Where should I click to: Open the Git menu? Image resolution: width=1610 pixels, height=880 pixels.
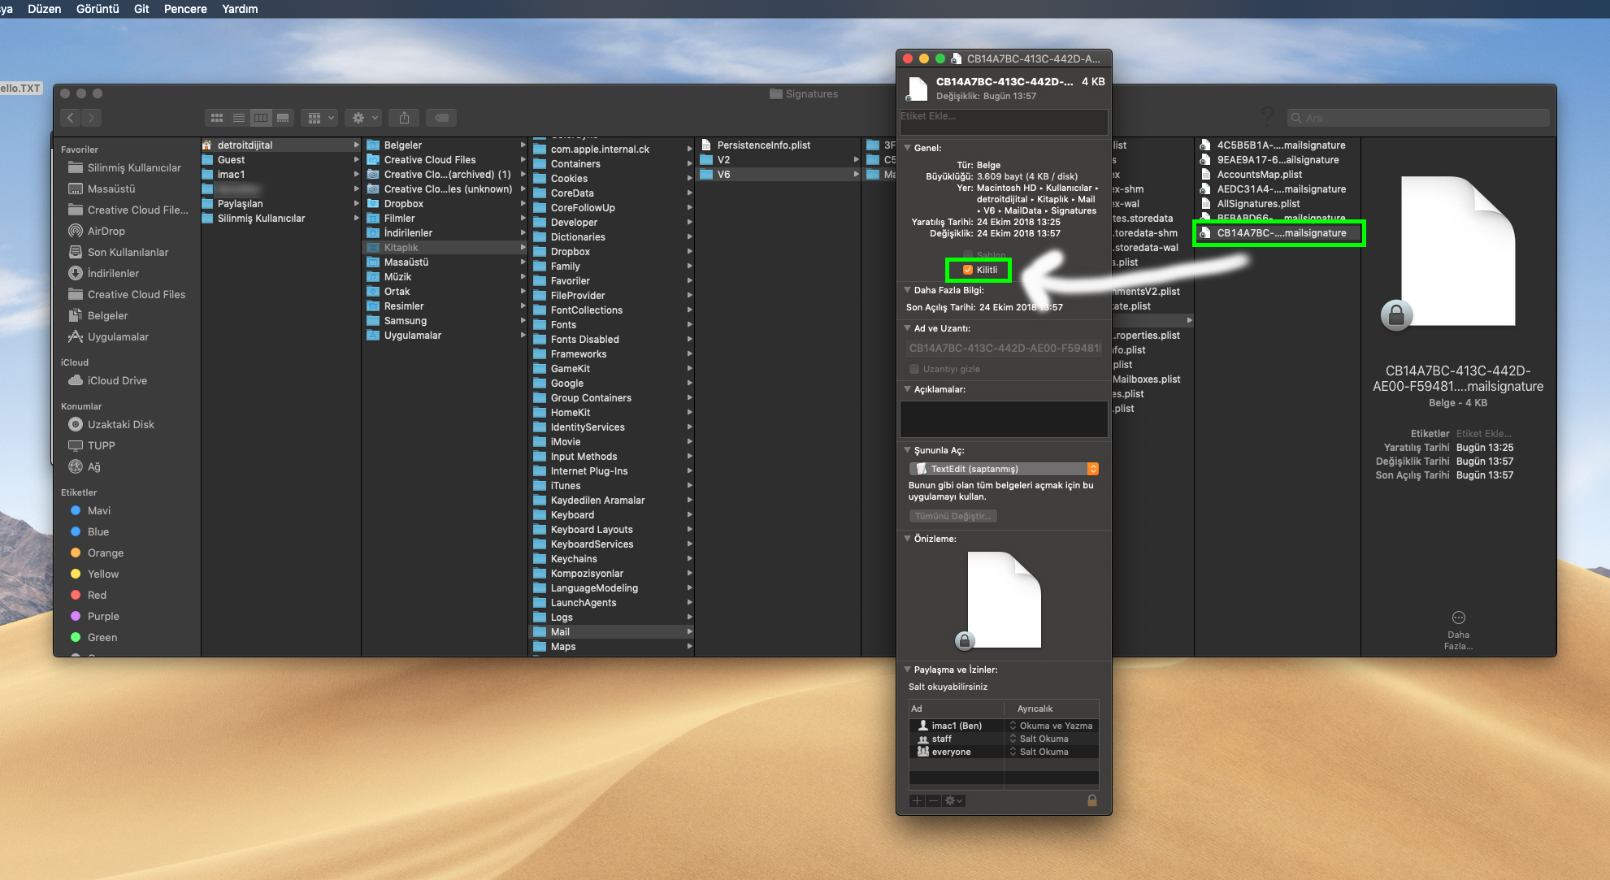[x=141, y=9]
